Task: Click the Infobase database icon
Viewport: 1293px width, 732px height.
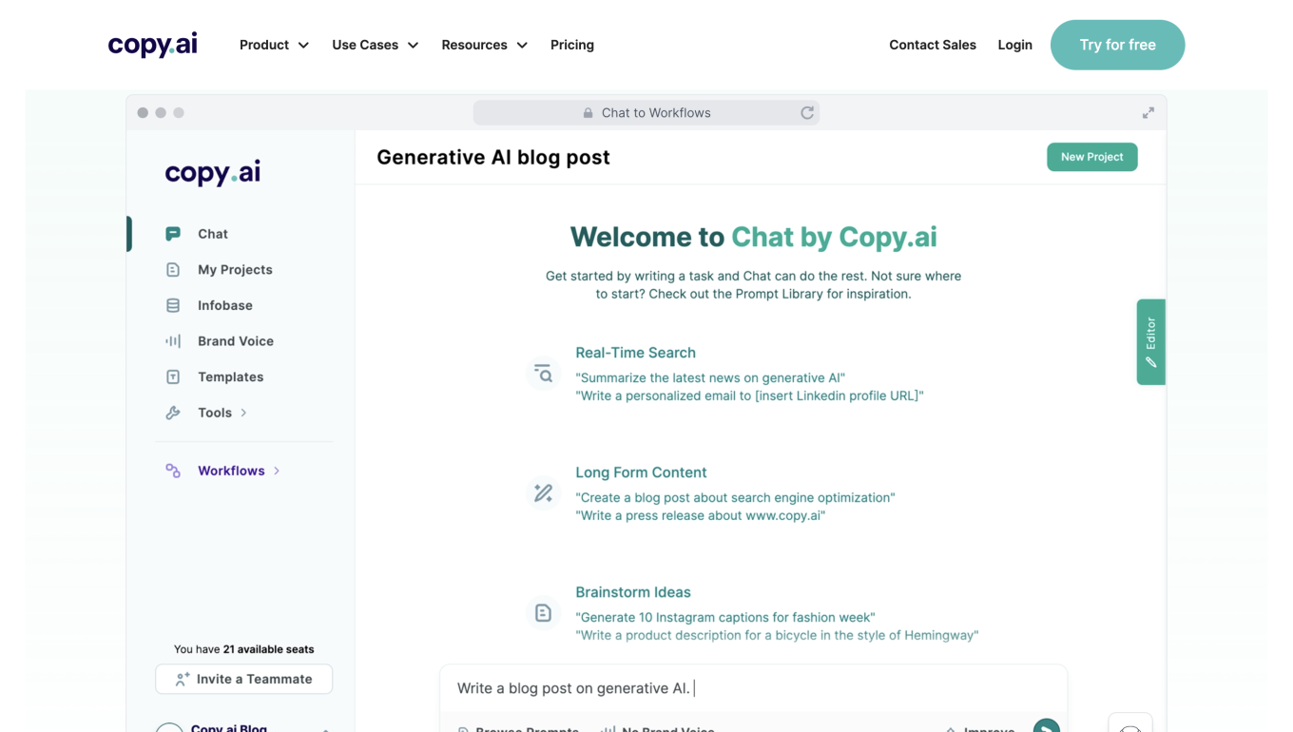Action: coord(173,305)
